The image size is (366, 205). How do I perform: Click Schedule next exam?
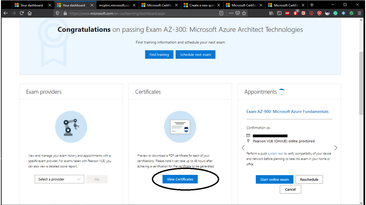click(195, 55)
